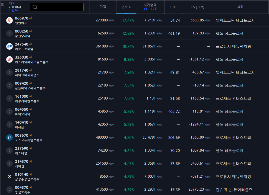Click the 케어젠 placeholder logo icon
Screen dimensions: 269x195
[x=10, y=164]
